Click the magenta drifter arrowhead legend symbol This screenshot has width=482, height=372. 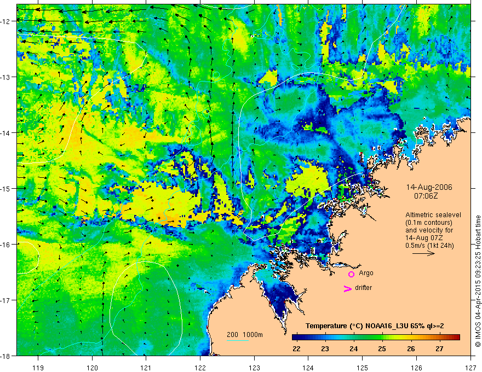point(348,288)
